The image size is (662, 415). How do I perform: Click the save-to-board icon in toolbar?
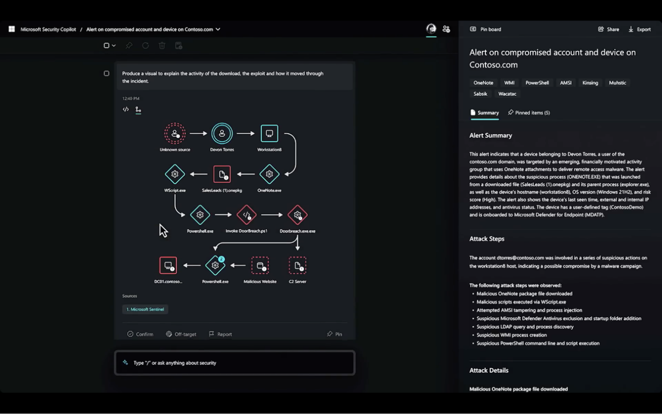tap(179, 45)
